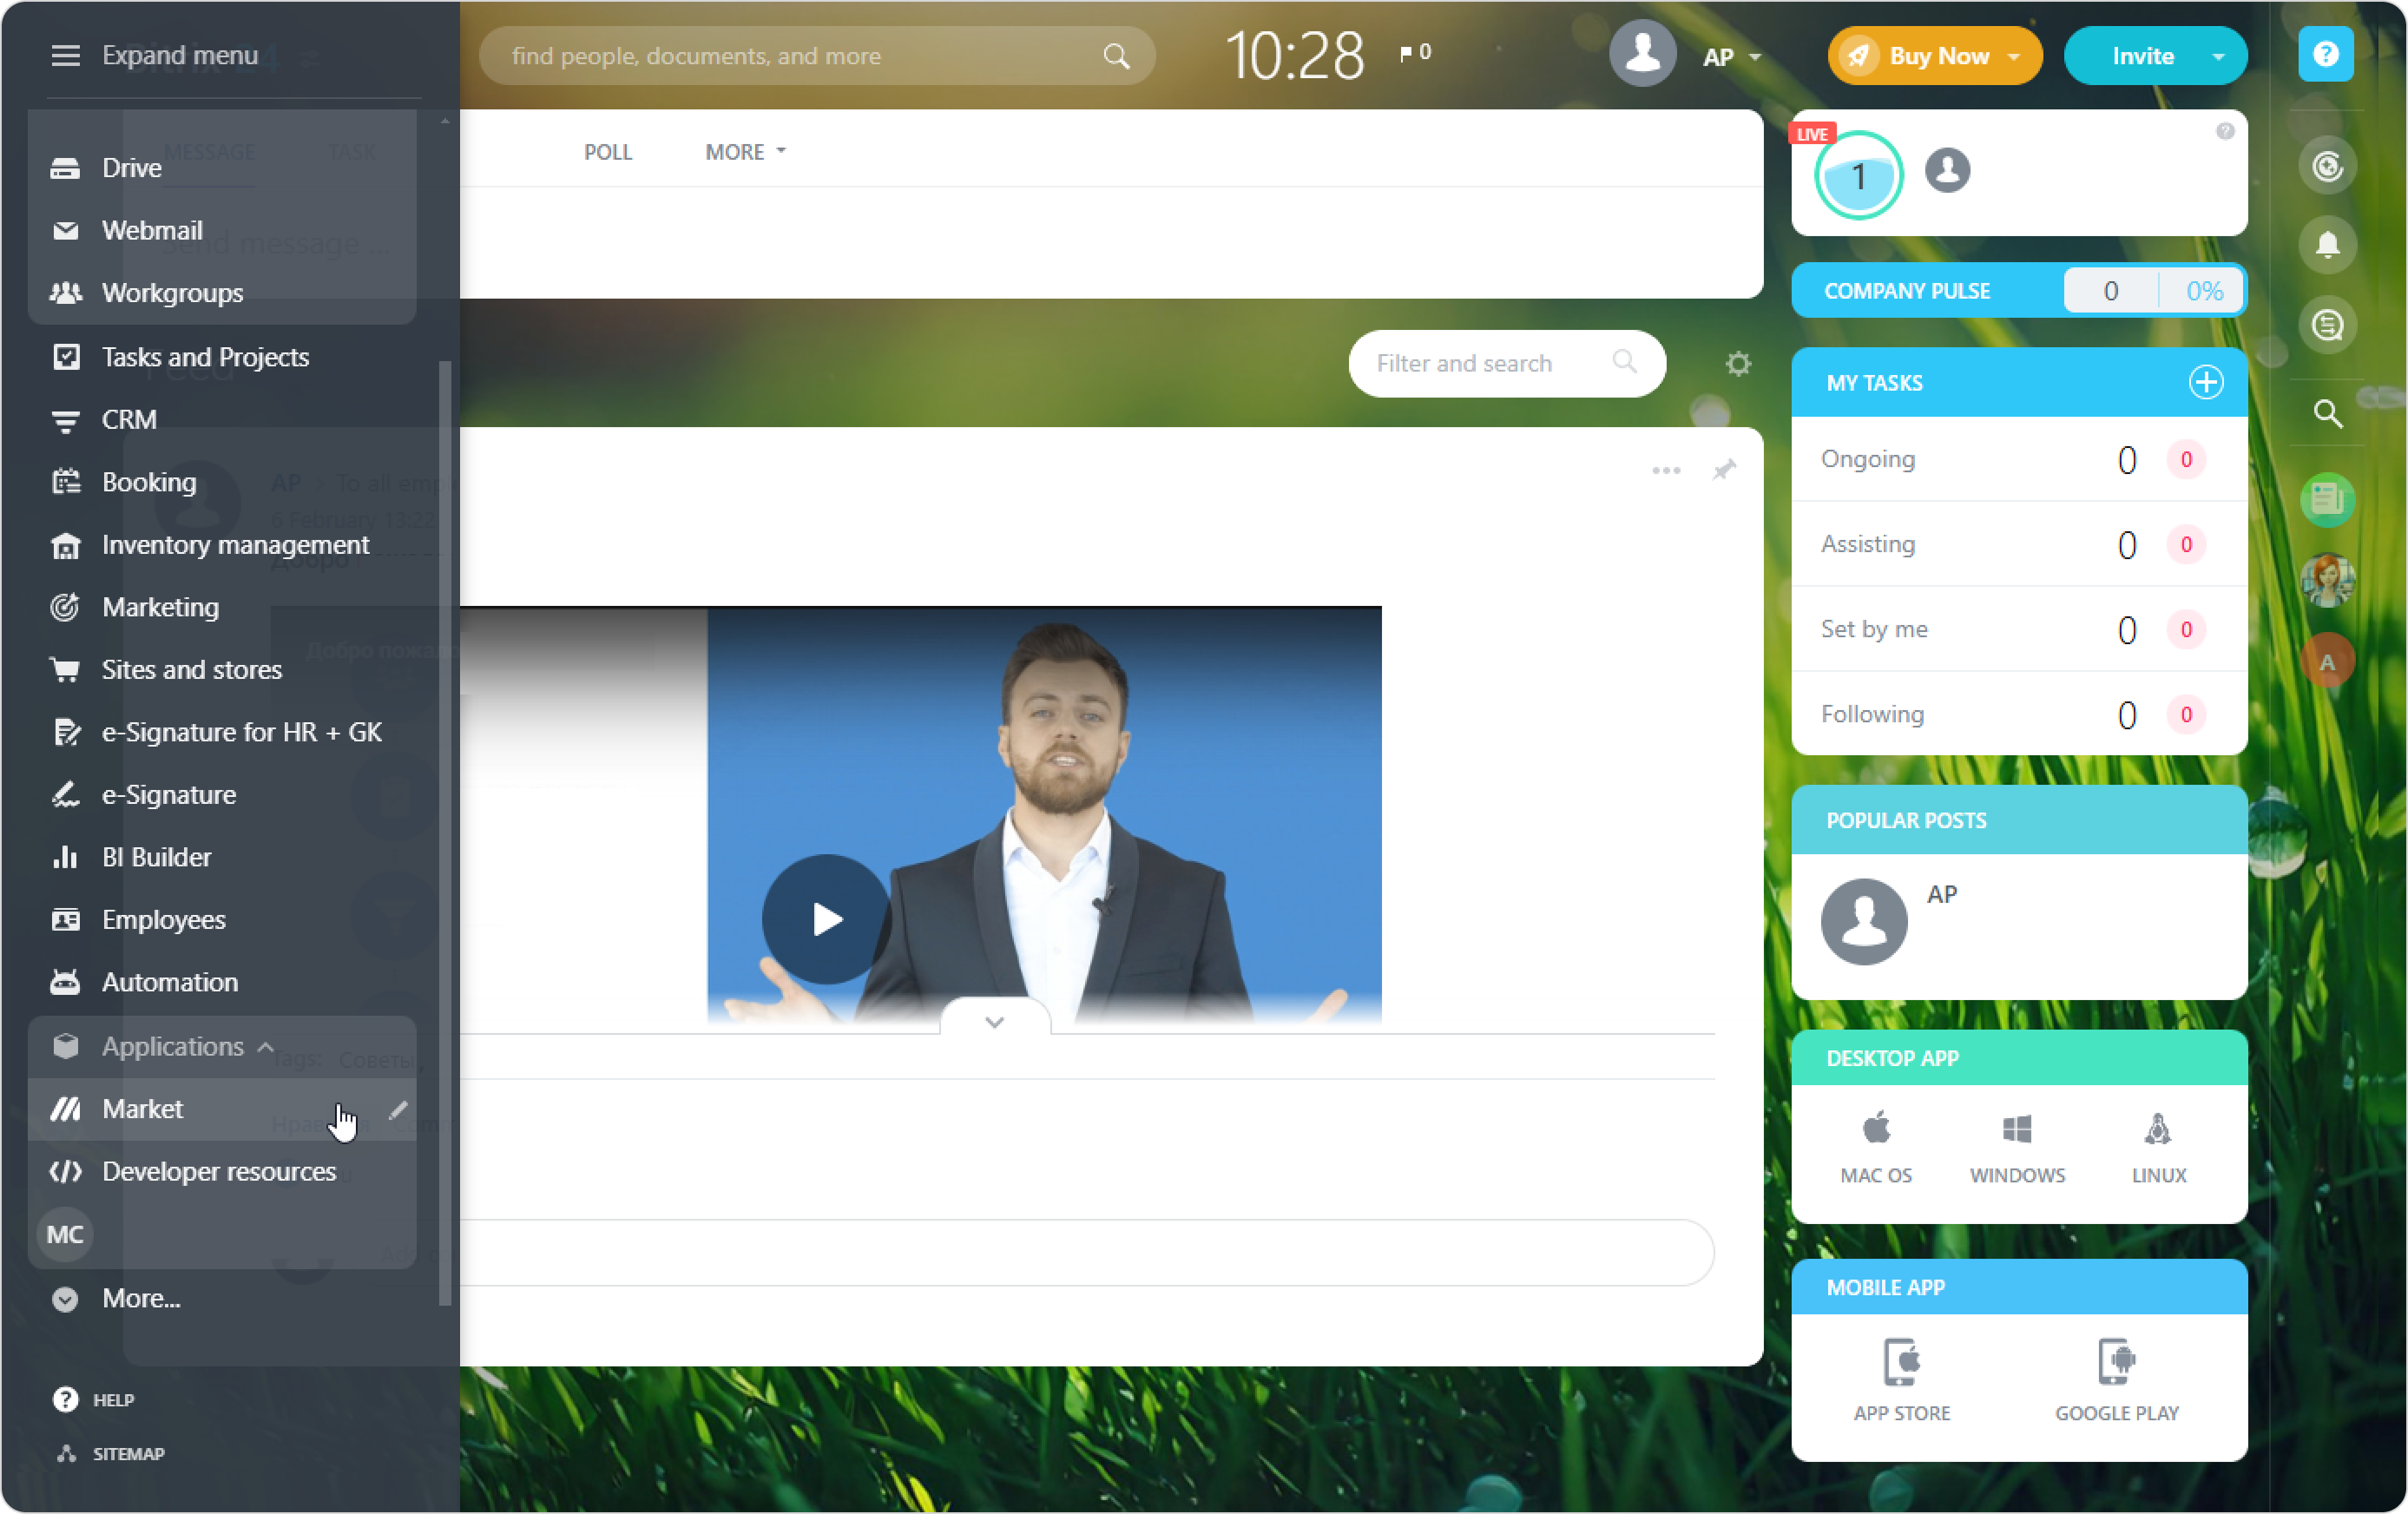Open right sidebar search magnifier
This screenshot has width=2408, height=1514.
(x=2326, y=413)
